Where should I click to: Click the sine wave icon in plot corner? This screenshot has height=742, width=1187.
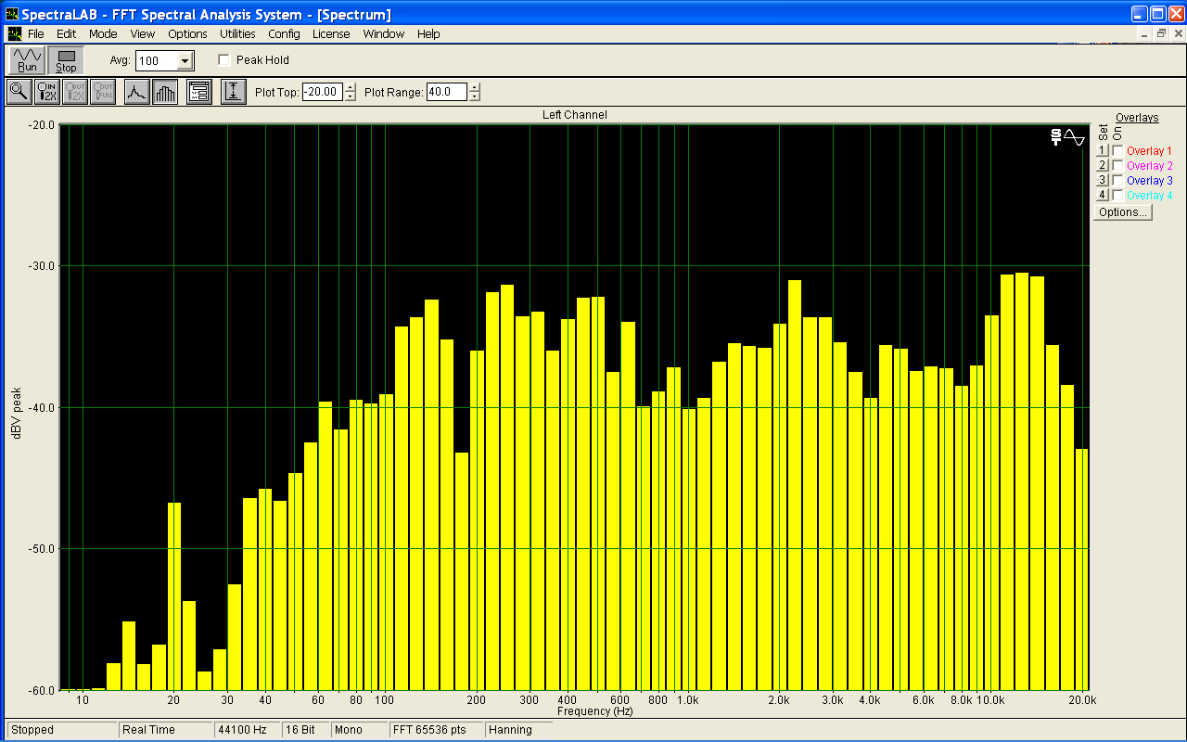tap(1075, 137)
